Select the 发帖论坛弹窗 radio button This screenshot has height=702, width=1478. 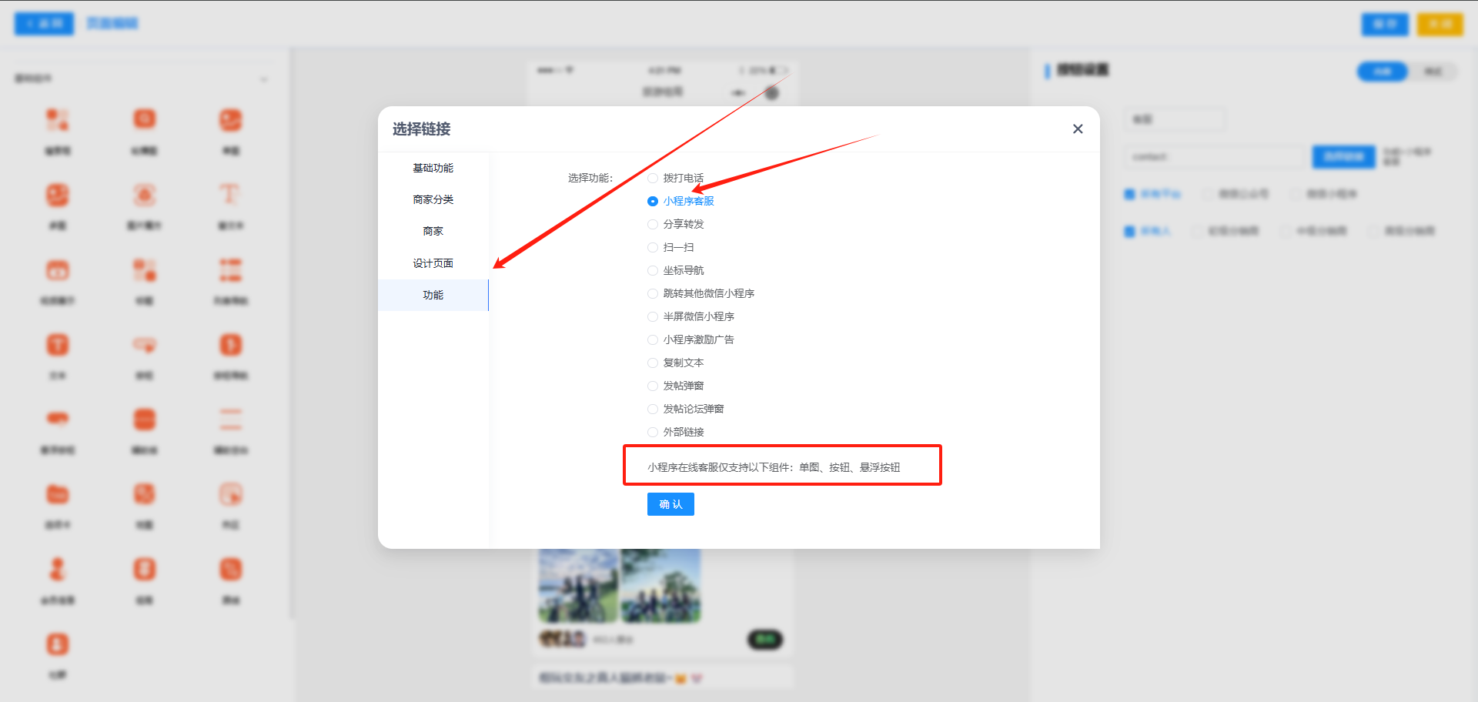click(x=653, y=409)
